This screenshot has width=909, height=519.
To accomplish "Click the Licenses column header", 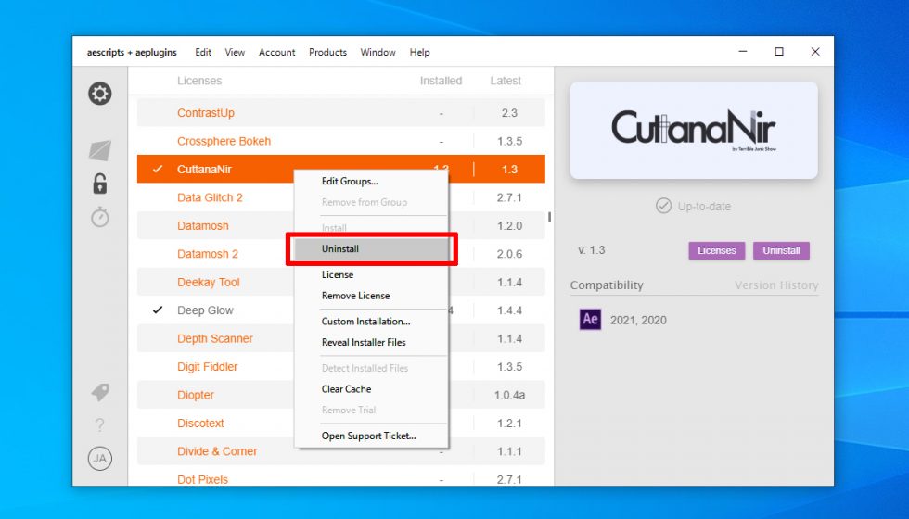I will [199, 81].
